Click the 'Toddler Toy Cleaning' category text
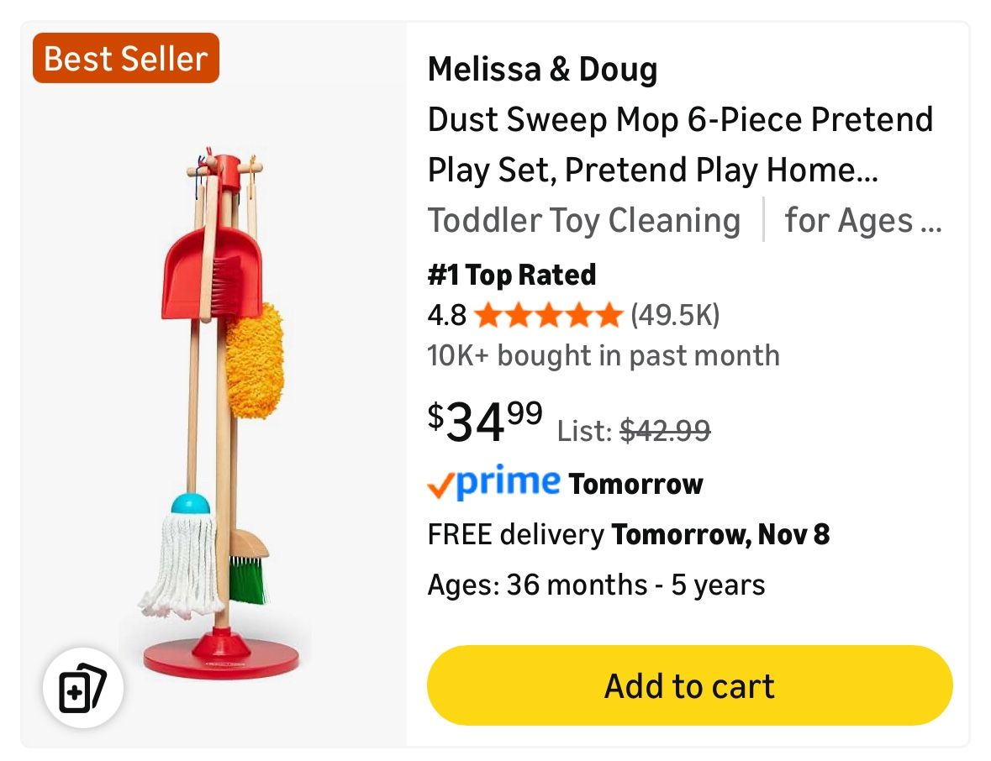Screen dimensions: 991x761 pos(584,220)
